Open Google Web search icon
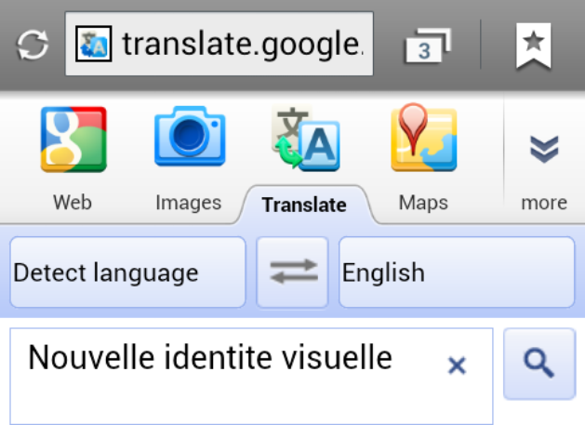The image size is (585, 425). (x=73, y=139)
